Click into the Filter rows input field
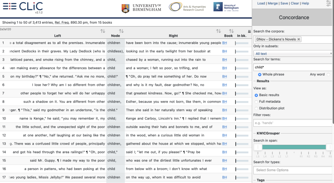 293,123
